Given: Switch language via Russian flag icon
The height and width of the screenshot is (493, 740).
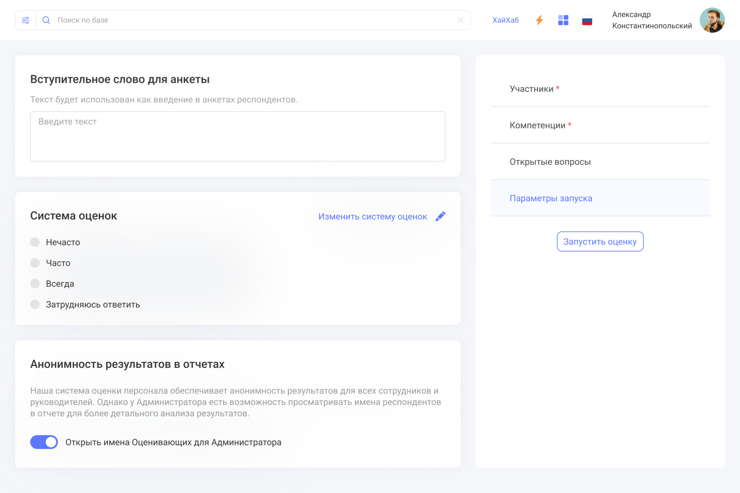Looking at the screenshot, I should coord(587,20).
